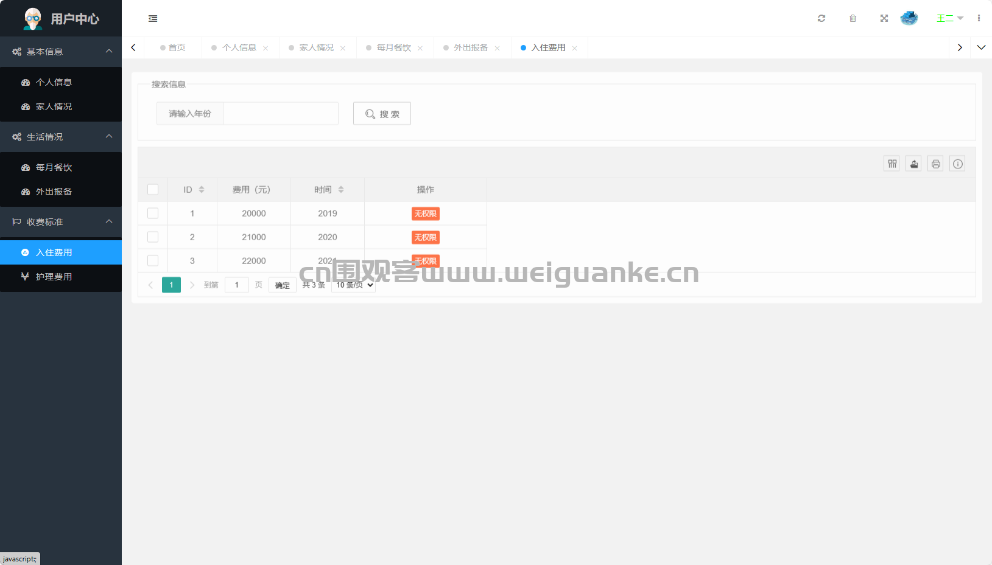Collapse the 收费标准 menu group
992x565 pixels.
61,222
